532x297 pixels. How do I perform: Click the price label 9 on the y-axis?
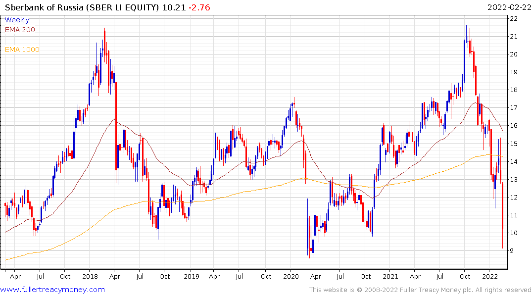(512, 251)
